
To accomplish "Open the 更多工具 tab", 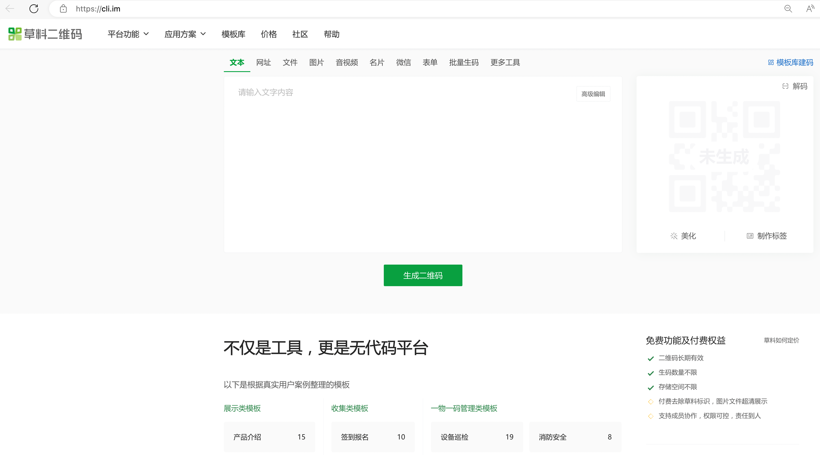I will coord(505,62).
